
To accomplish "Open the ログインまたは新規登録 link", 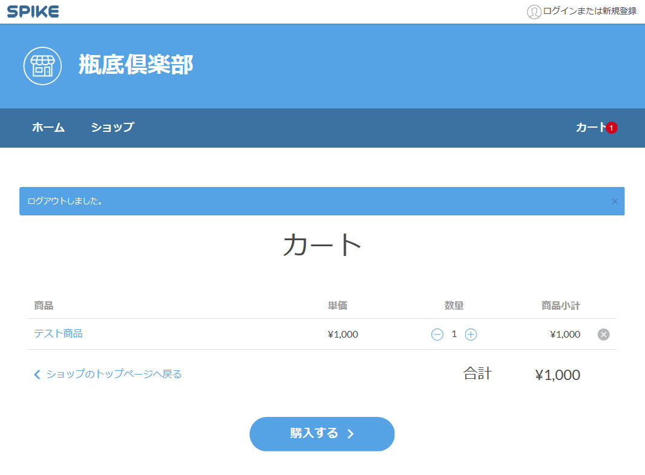I will pos(590,11).
